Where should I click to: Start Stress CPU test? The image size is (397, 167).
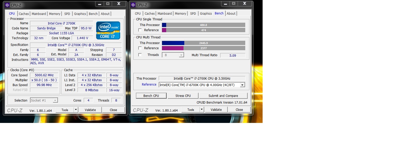[x=183, y=96]
